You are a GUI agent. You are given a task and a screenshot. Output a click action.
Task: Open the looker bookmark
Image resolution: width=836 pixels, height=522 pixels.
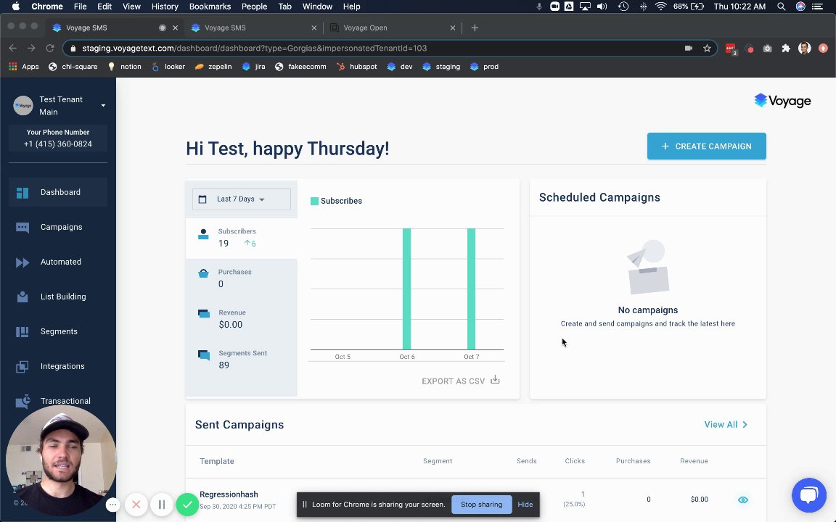(x=168, y=67)
